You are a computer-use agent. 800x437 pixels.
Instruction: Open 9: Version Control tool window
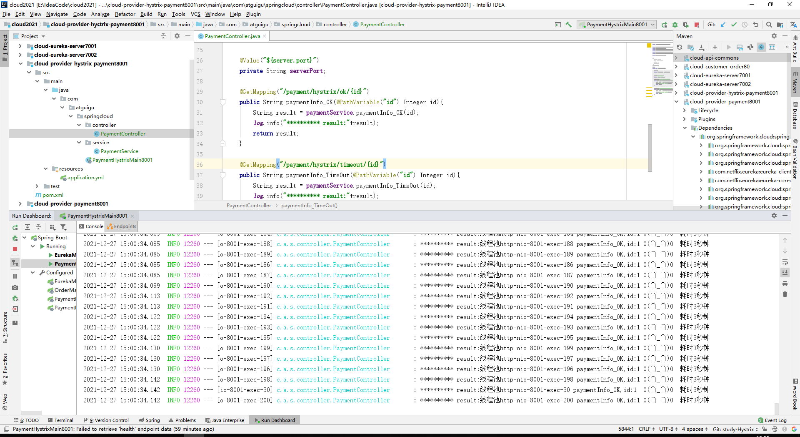[x=106, y=420]
